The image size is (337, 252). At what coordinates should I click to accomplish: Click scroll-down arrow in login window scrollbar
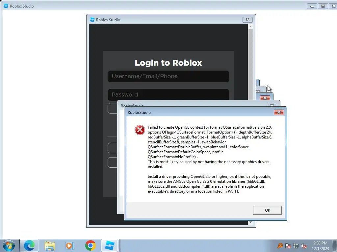click(250, 222)
